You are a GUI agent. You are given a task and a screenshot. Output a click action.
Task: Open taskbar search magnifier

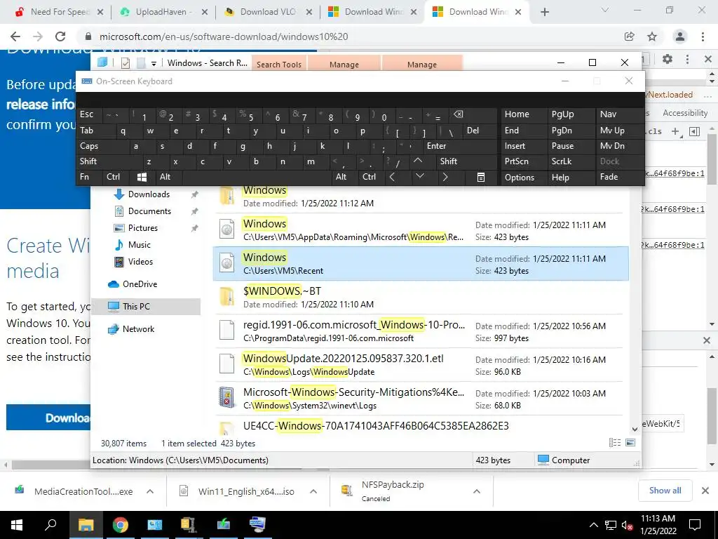click(x=50, y=525)
